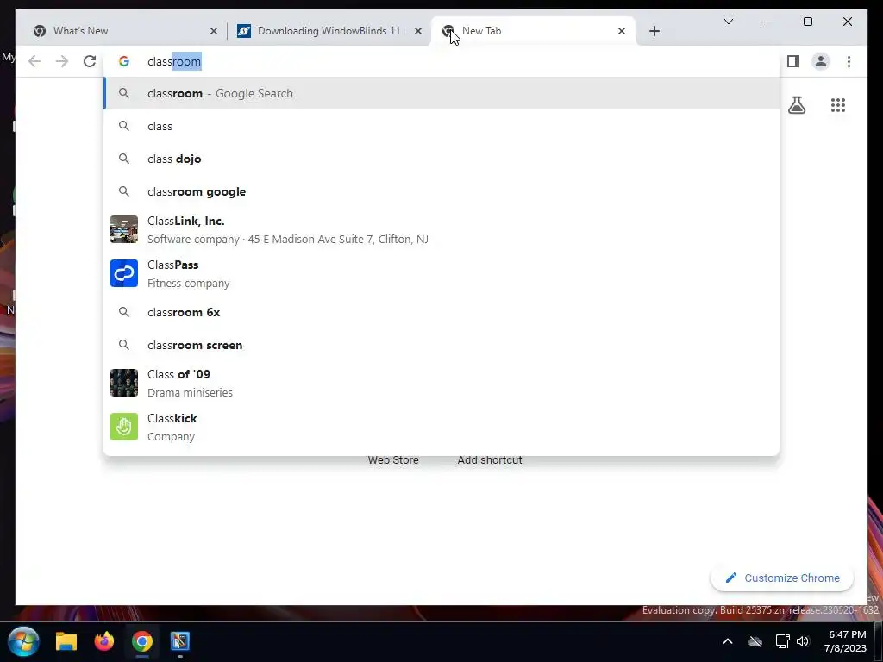
Task: Open Customize Chrome
Action: (781, 578)
